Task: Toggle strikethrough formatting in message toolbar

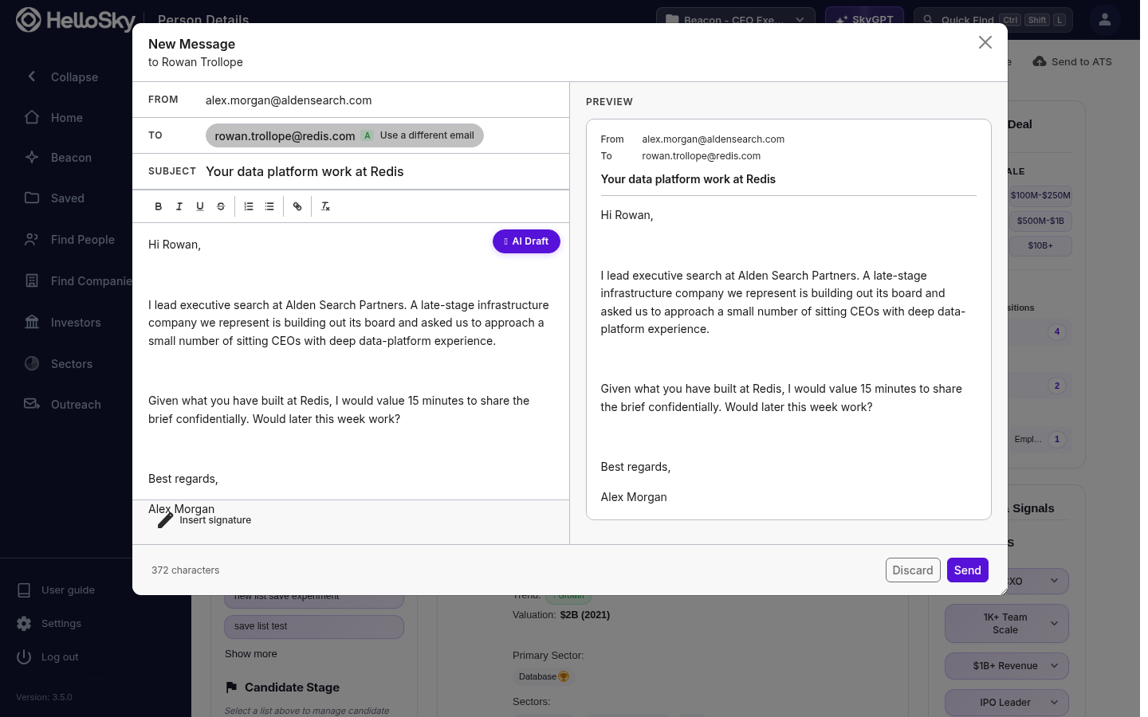Action: (x=221, y=206)
